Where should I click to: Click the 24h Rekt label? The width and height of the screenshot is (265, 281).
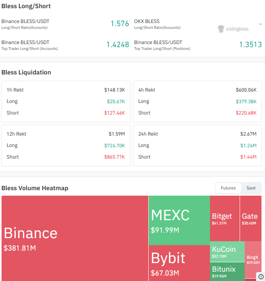(148, 134)
